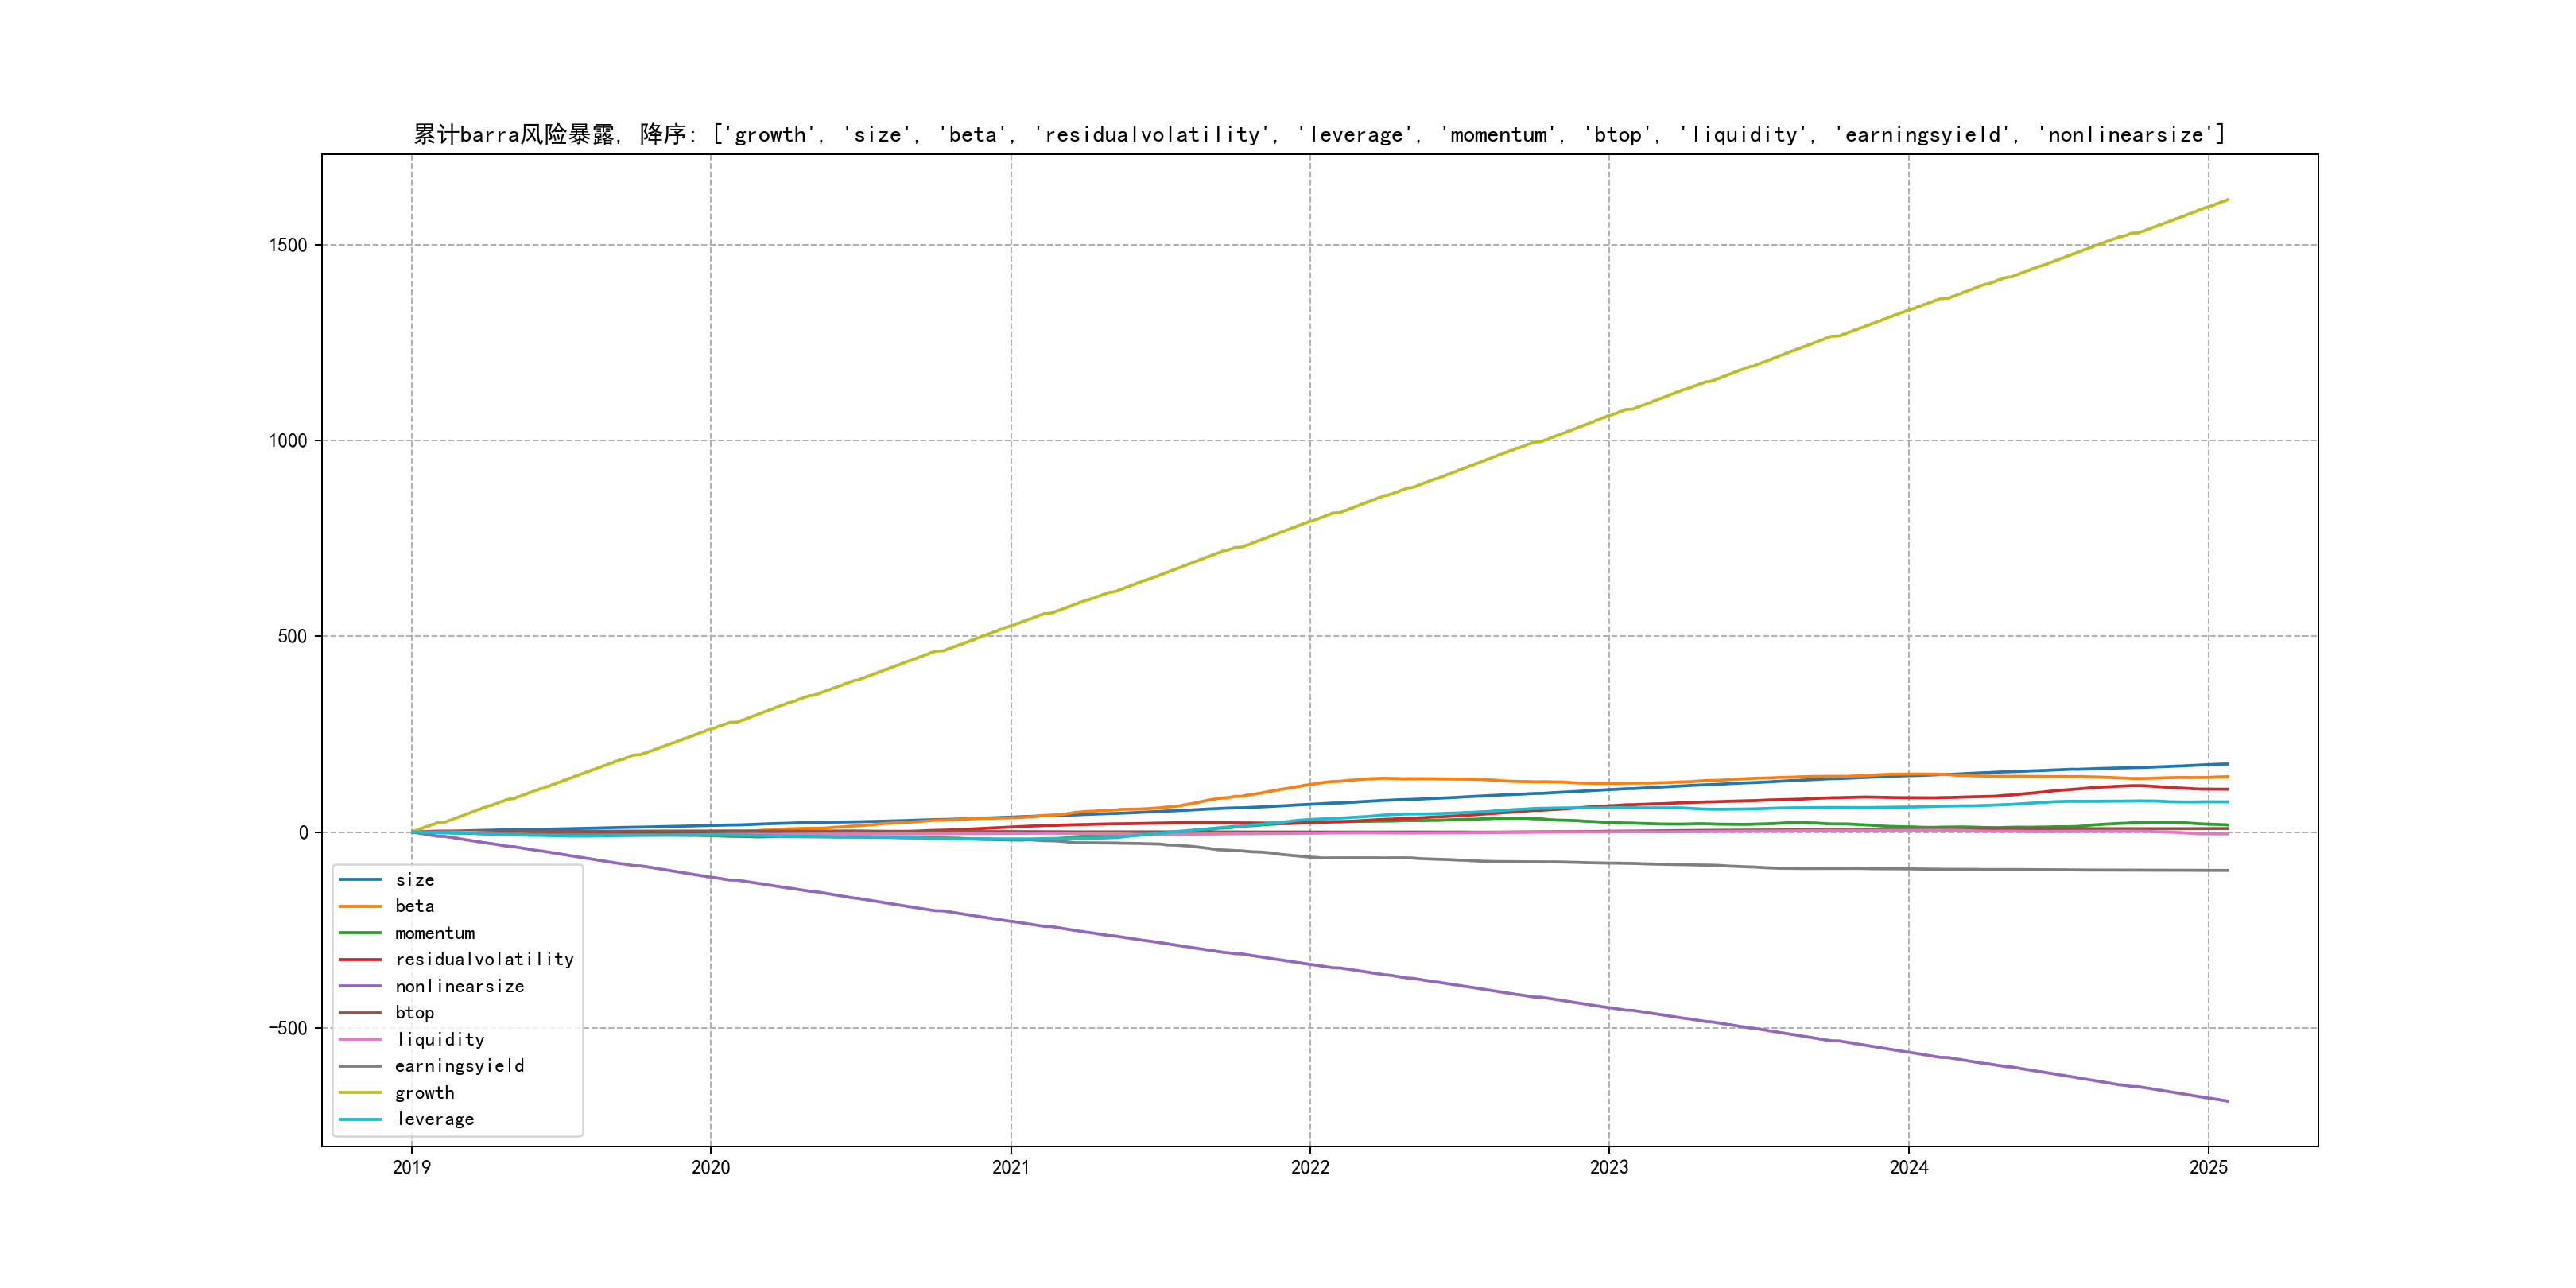Click the gray earningsyield legend swatch
2576x1288 pixels.
[x=359, y=1066]
